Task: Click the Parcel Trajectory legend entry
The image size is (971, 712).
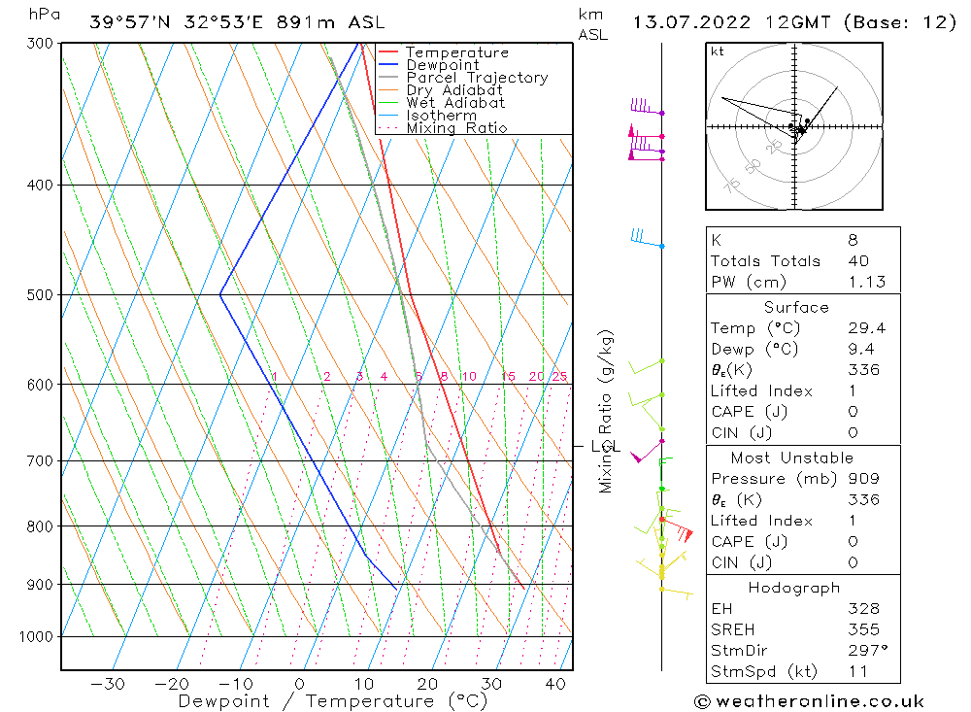Action: point(463,78)
